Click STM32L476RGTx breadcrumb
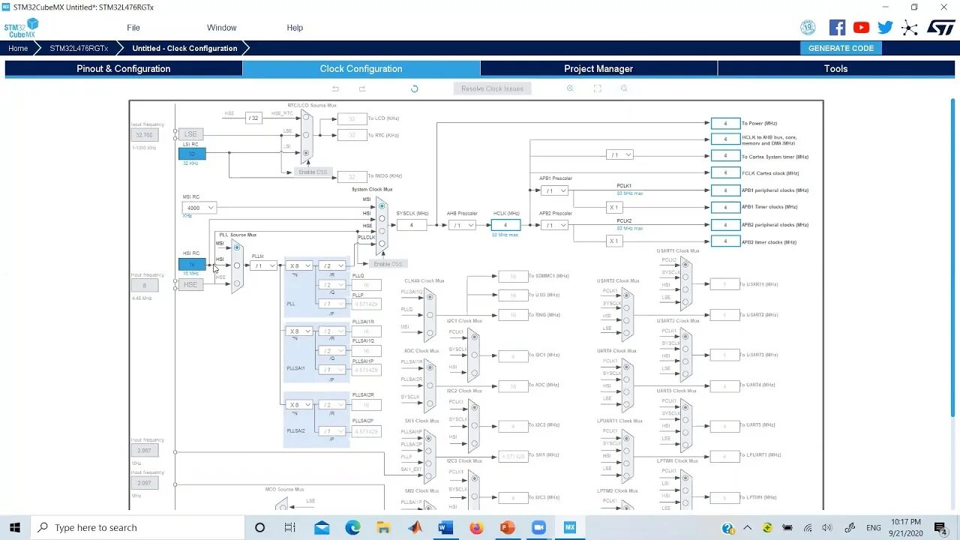 pos(79,48)
